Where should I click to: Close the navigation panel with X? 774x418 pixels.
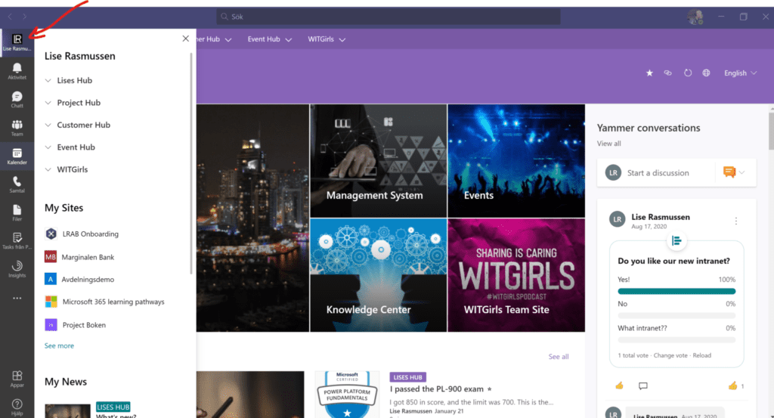tap(186, 39)
